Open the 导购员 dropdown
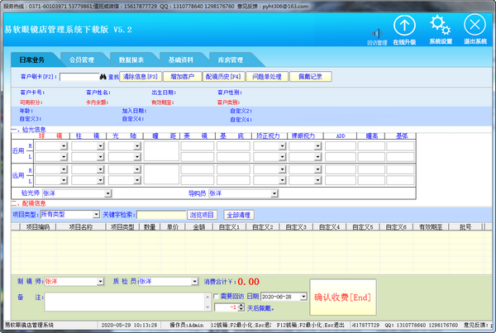The image size is (496, 333). (273, 193)
